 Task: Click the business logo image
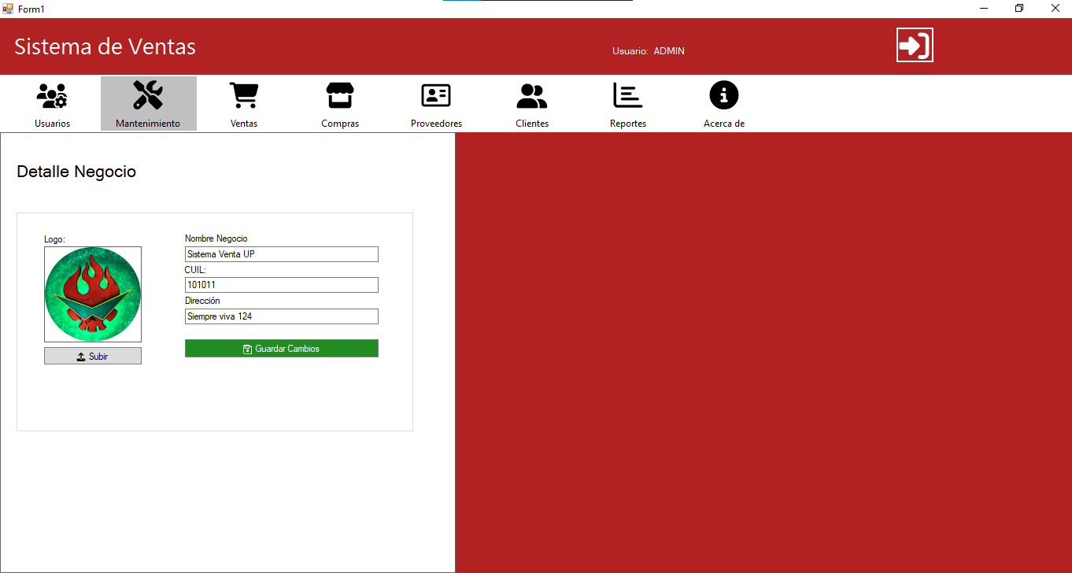click(93, 294)
